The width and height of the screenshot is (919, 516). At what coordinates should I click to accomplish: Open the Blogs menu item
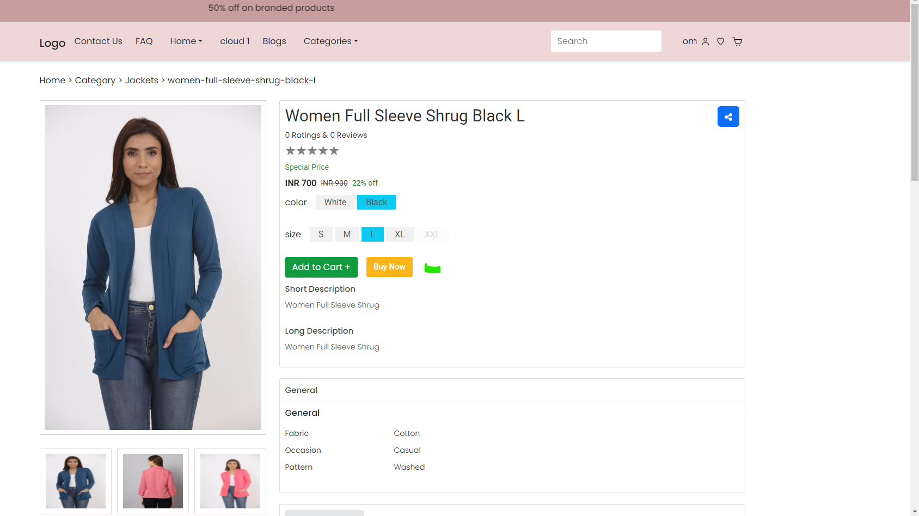[x=274, y=41]
